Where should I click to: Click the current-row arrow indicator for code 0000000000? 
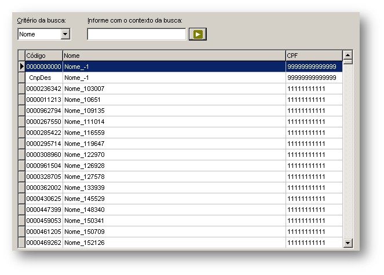point(22,67)
